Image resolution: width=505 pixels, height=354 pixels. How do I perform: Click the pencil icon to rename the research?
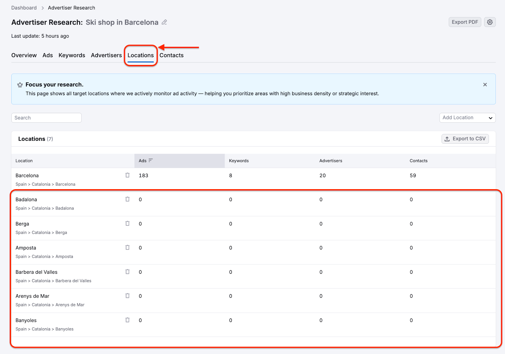pos(164,22)
